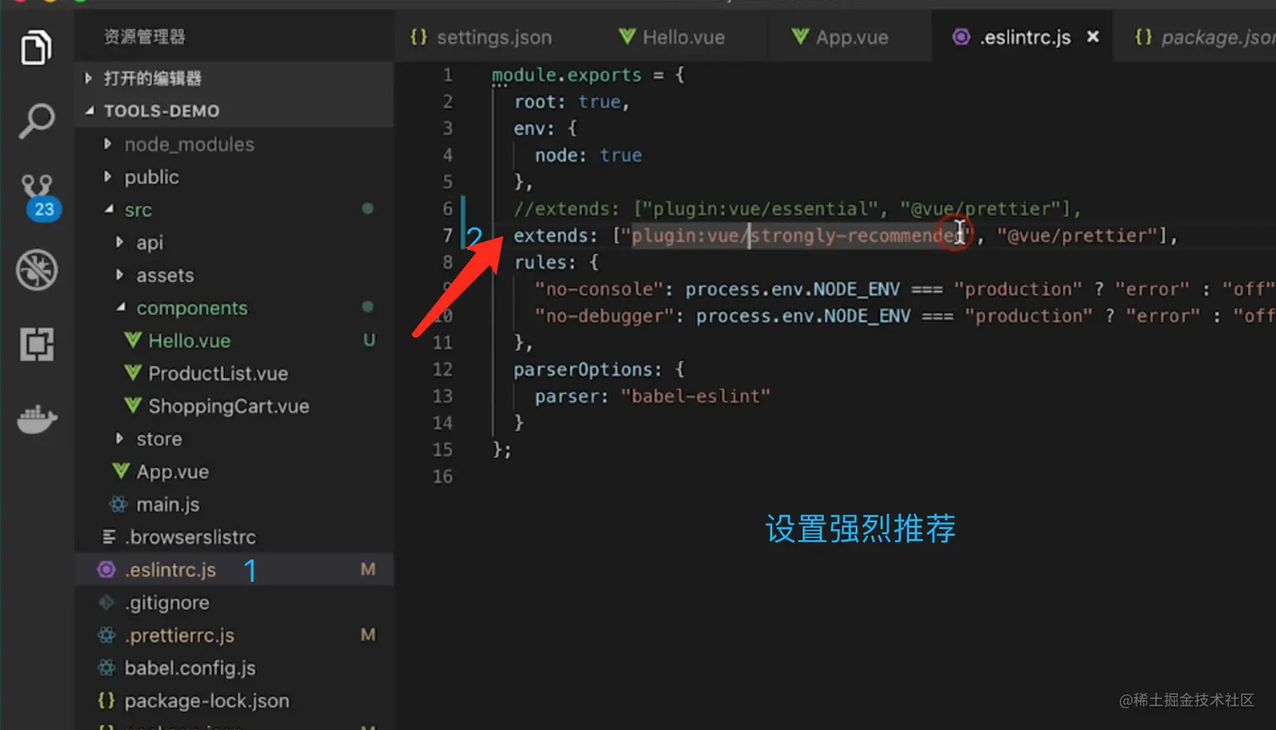
Task: Open ShoppingCart.vue from the file tree
Action: pos(234,407)
